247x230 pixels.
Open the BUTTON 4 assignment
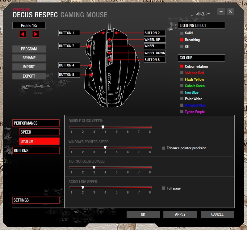pos(69,65)
